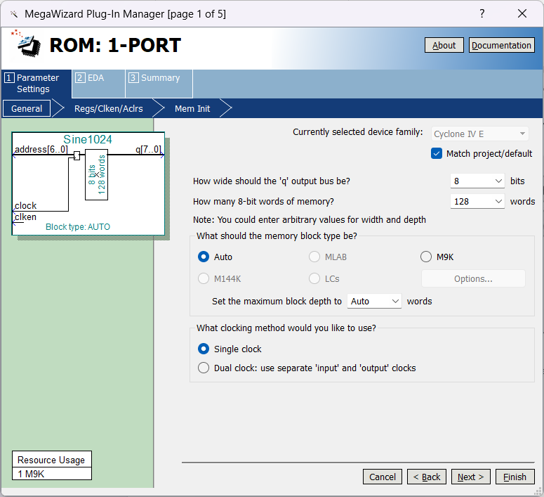Select the MLAB memory block type
544x497 pixels.
tap(314, 257)
